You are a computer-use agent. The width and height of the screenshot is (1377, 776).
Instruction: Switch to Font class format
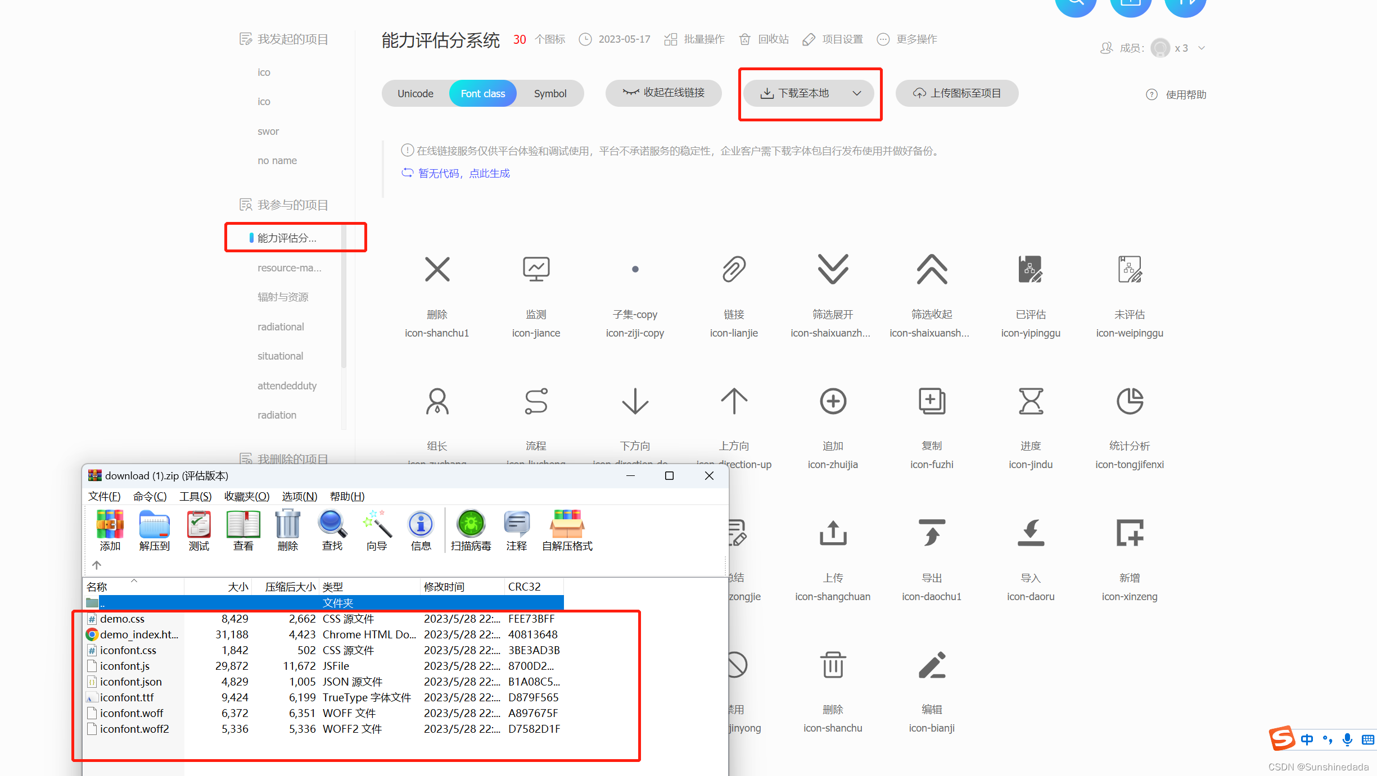coord(482,93)
